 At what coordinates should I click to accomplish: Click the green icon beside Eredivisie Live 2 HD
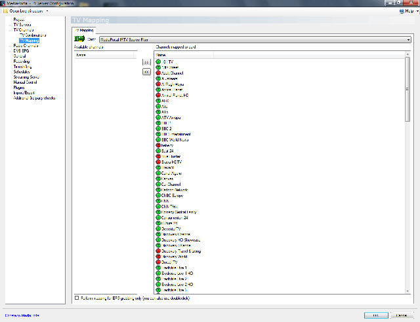click(158, 284)
